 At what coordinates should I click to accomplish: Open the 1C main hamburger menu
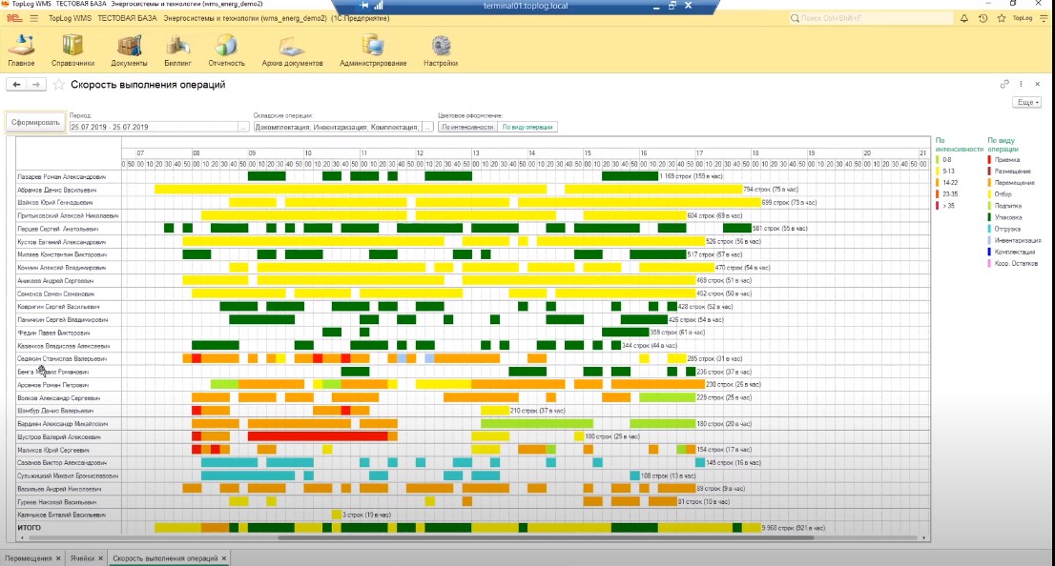[33, 18]
